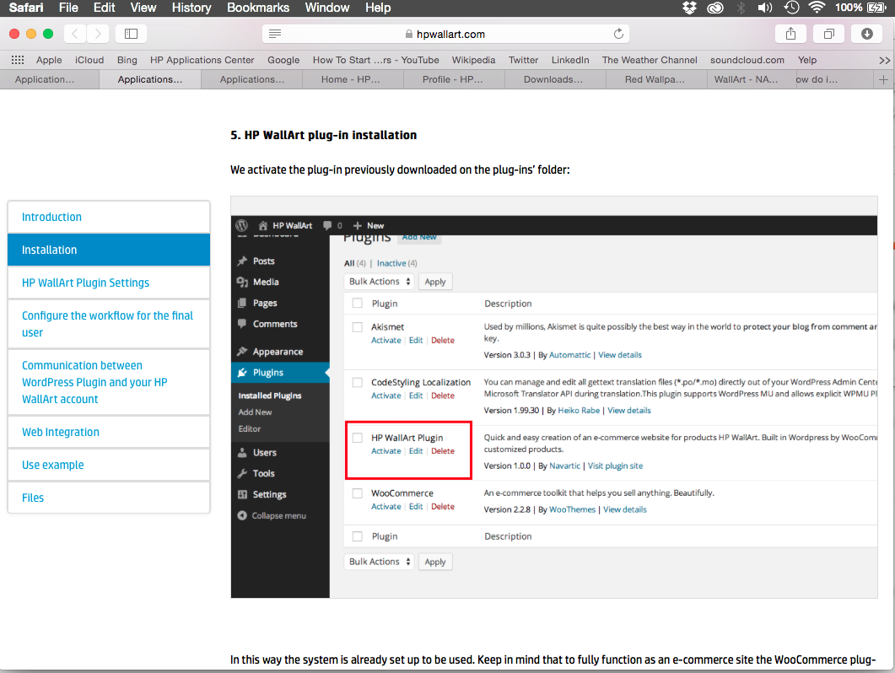Click The Weather Channel bookmark
This screenshot has height=673, width=895.
tap(650, 60)
